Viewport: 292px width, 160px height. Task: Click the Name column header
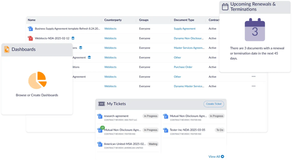point(32,20)
